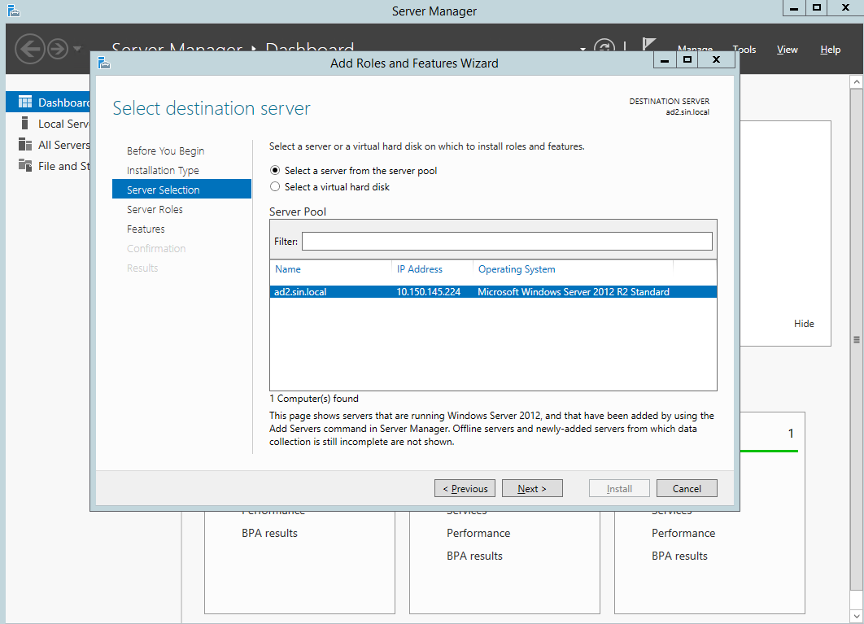Click the All Servers icon in sidebar
The width and height of the screenshot is (864, 624).
coord(24,145)
